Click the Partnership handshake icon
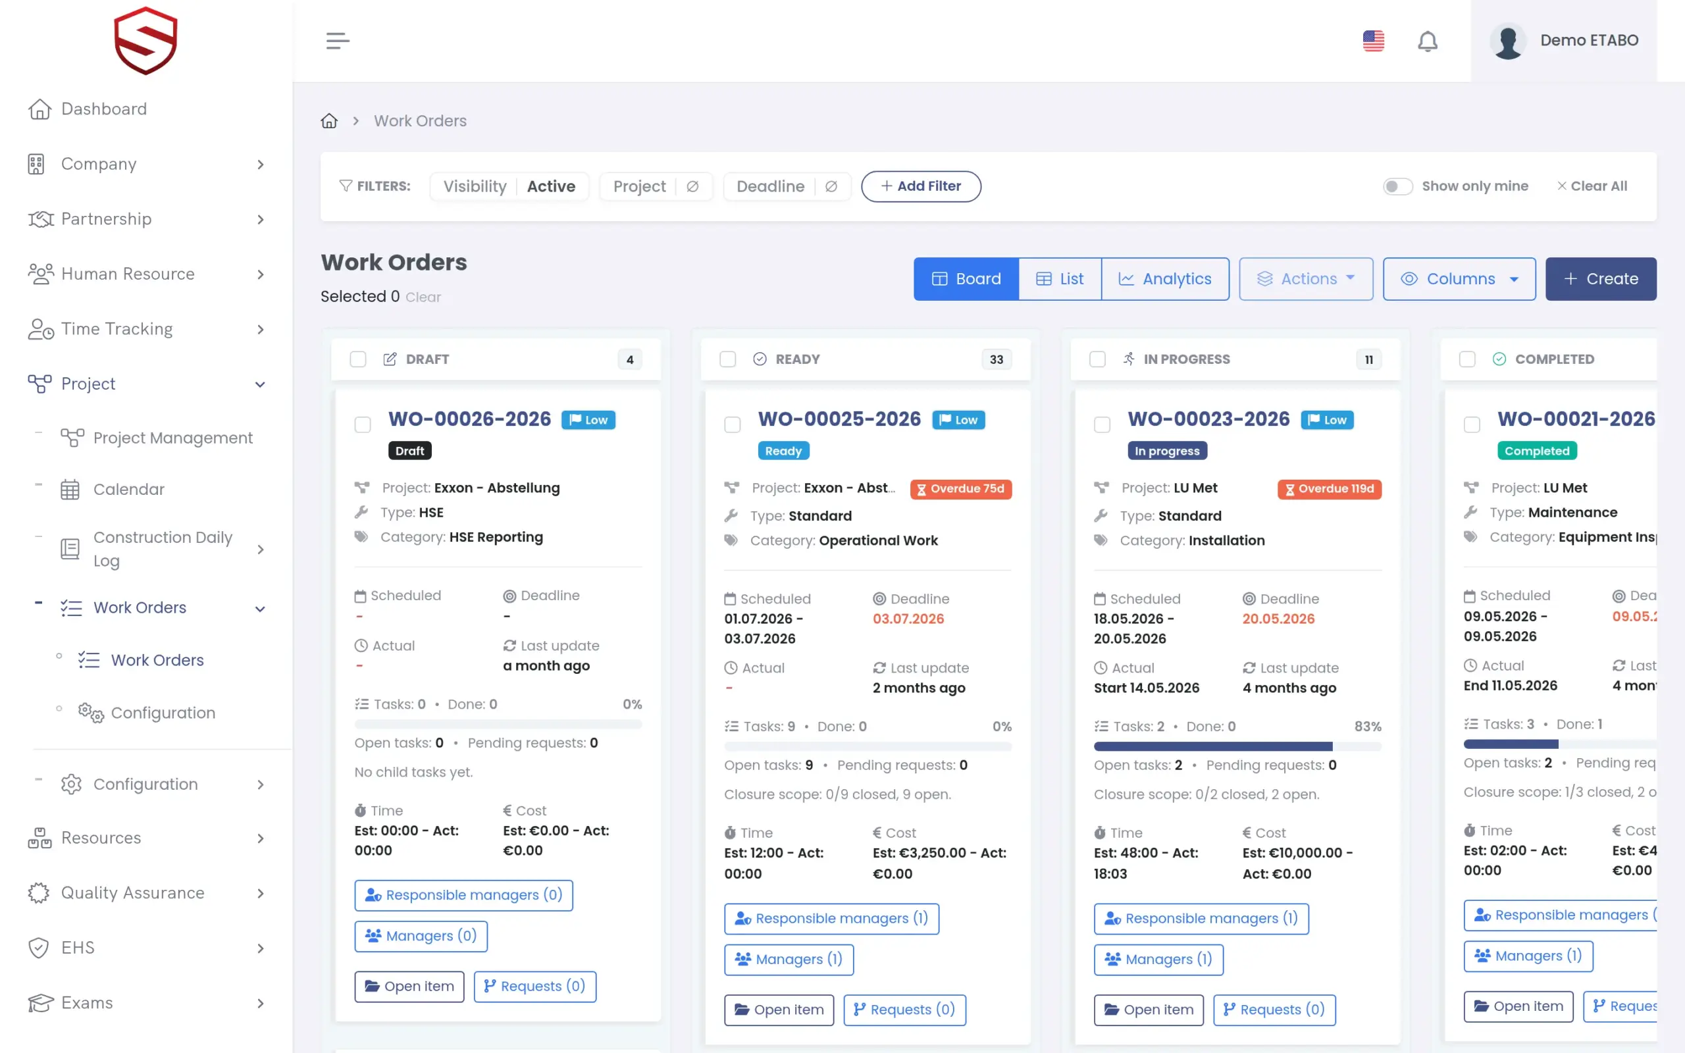The image size is (1685, 1053). 40,218
